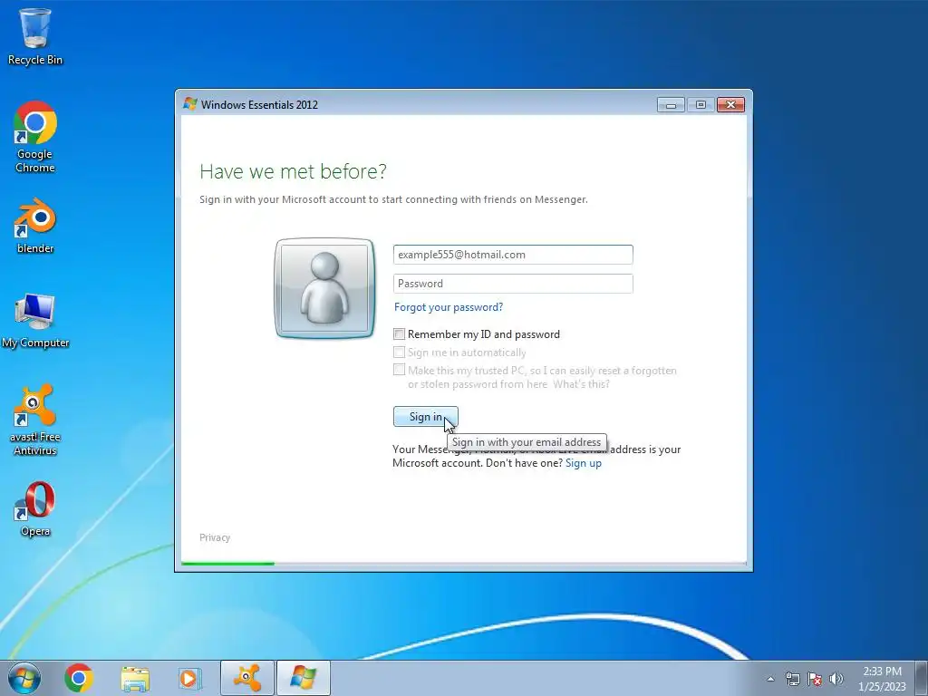Viewport: 928px width, 696px height.
Task: Switch to the avast taskbar button
Action: (x=247, y=678)
